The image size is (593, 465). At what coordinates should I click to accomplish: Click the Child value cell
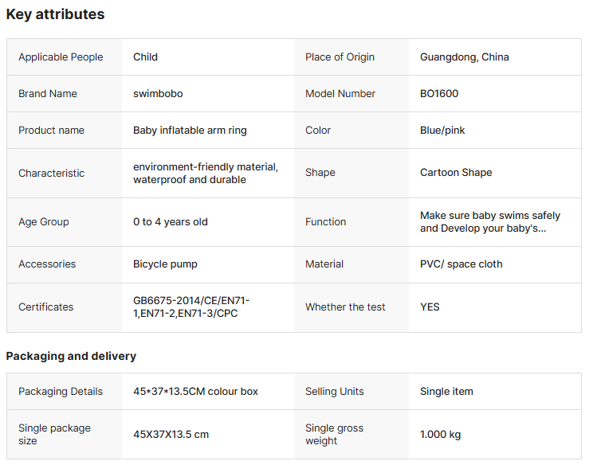click(x=146, y=57)
